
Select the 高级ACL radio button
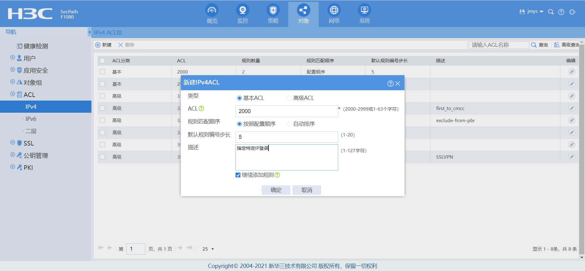[x=289, y=98]
